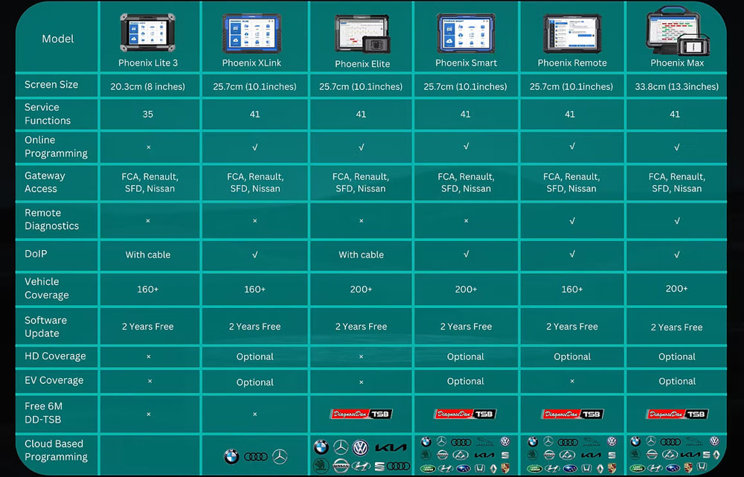
Task: Click the Kia logo in Phoenix Elite column
Action: point(391,447)
